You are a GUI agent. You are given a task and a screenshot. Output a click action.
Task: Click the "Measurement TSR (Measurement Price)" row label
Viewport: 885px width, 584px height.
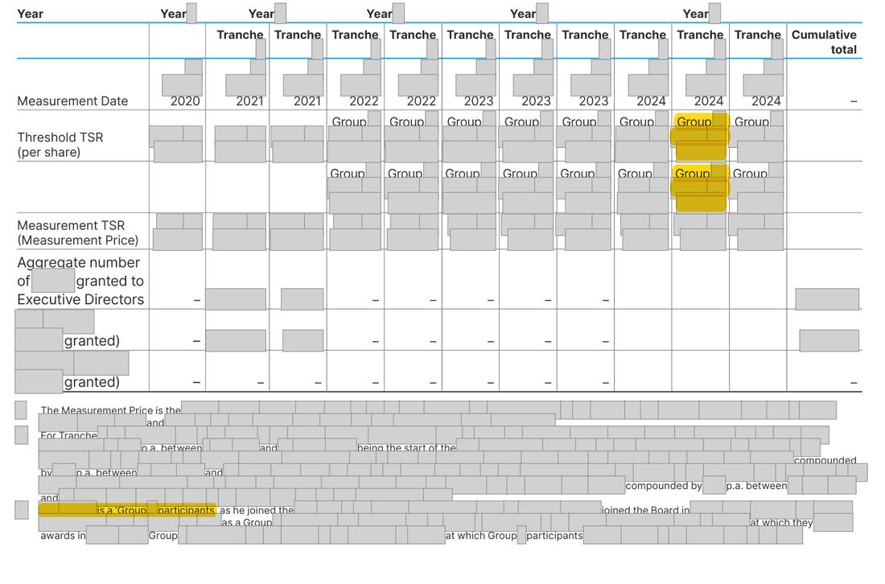pyautogui.click(x=77, y=232)
